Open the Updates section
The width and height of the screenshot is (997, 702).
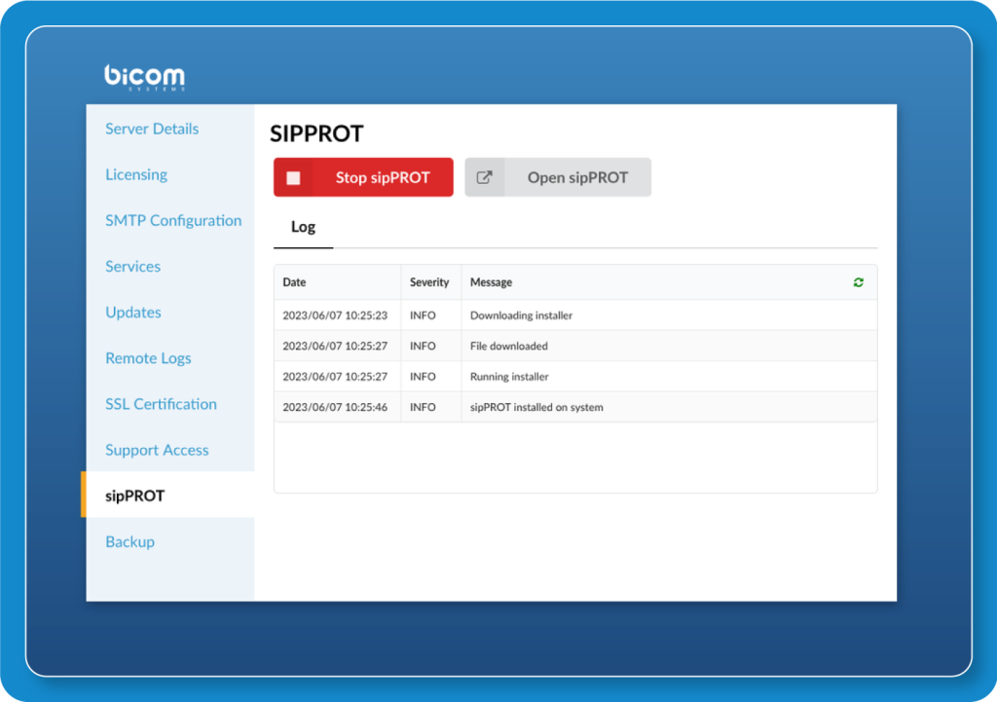tap(132, 313)
